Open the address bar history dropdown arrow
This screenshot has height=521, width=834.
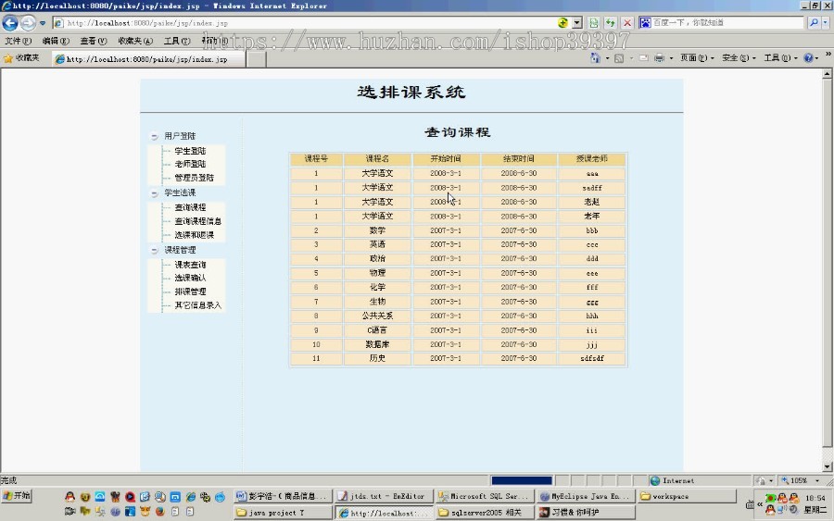(x=577, y=23)
